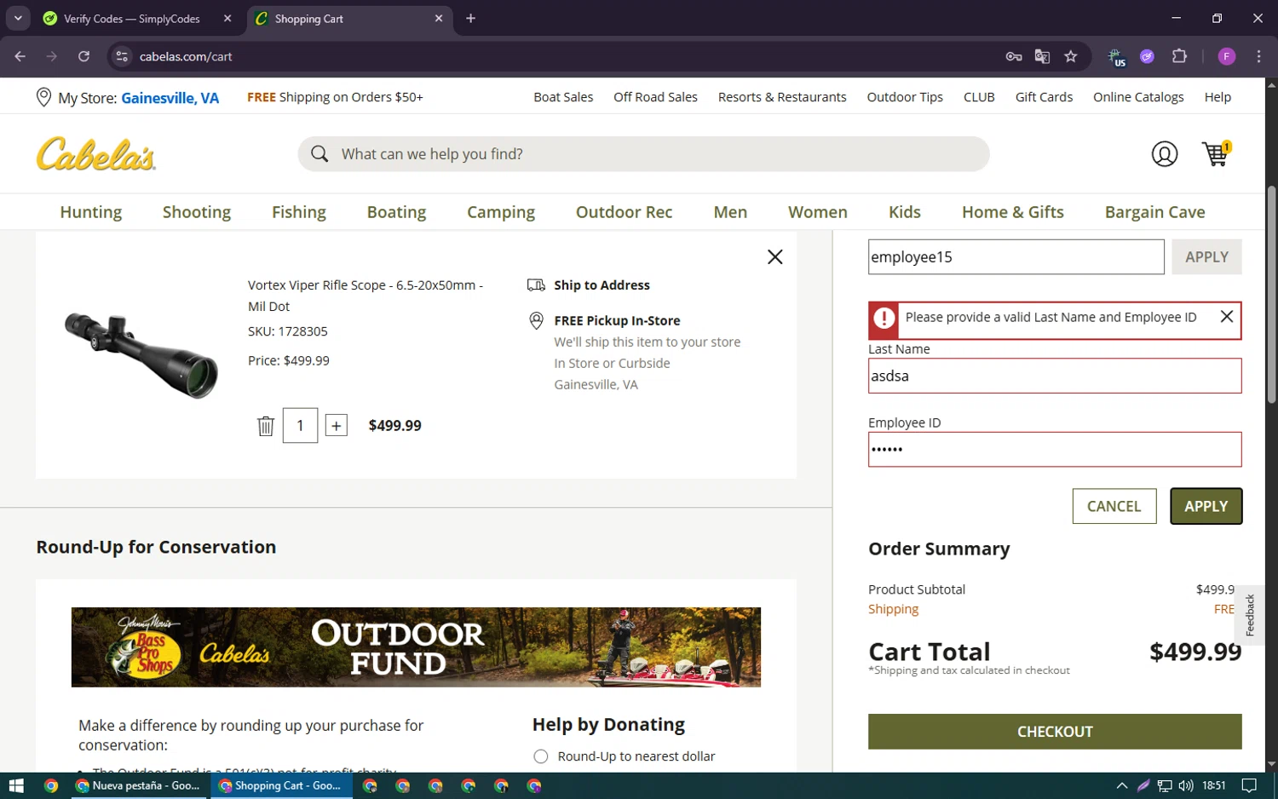Reload the page
1278x799 pixels.
click(83, 56)
